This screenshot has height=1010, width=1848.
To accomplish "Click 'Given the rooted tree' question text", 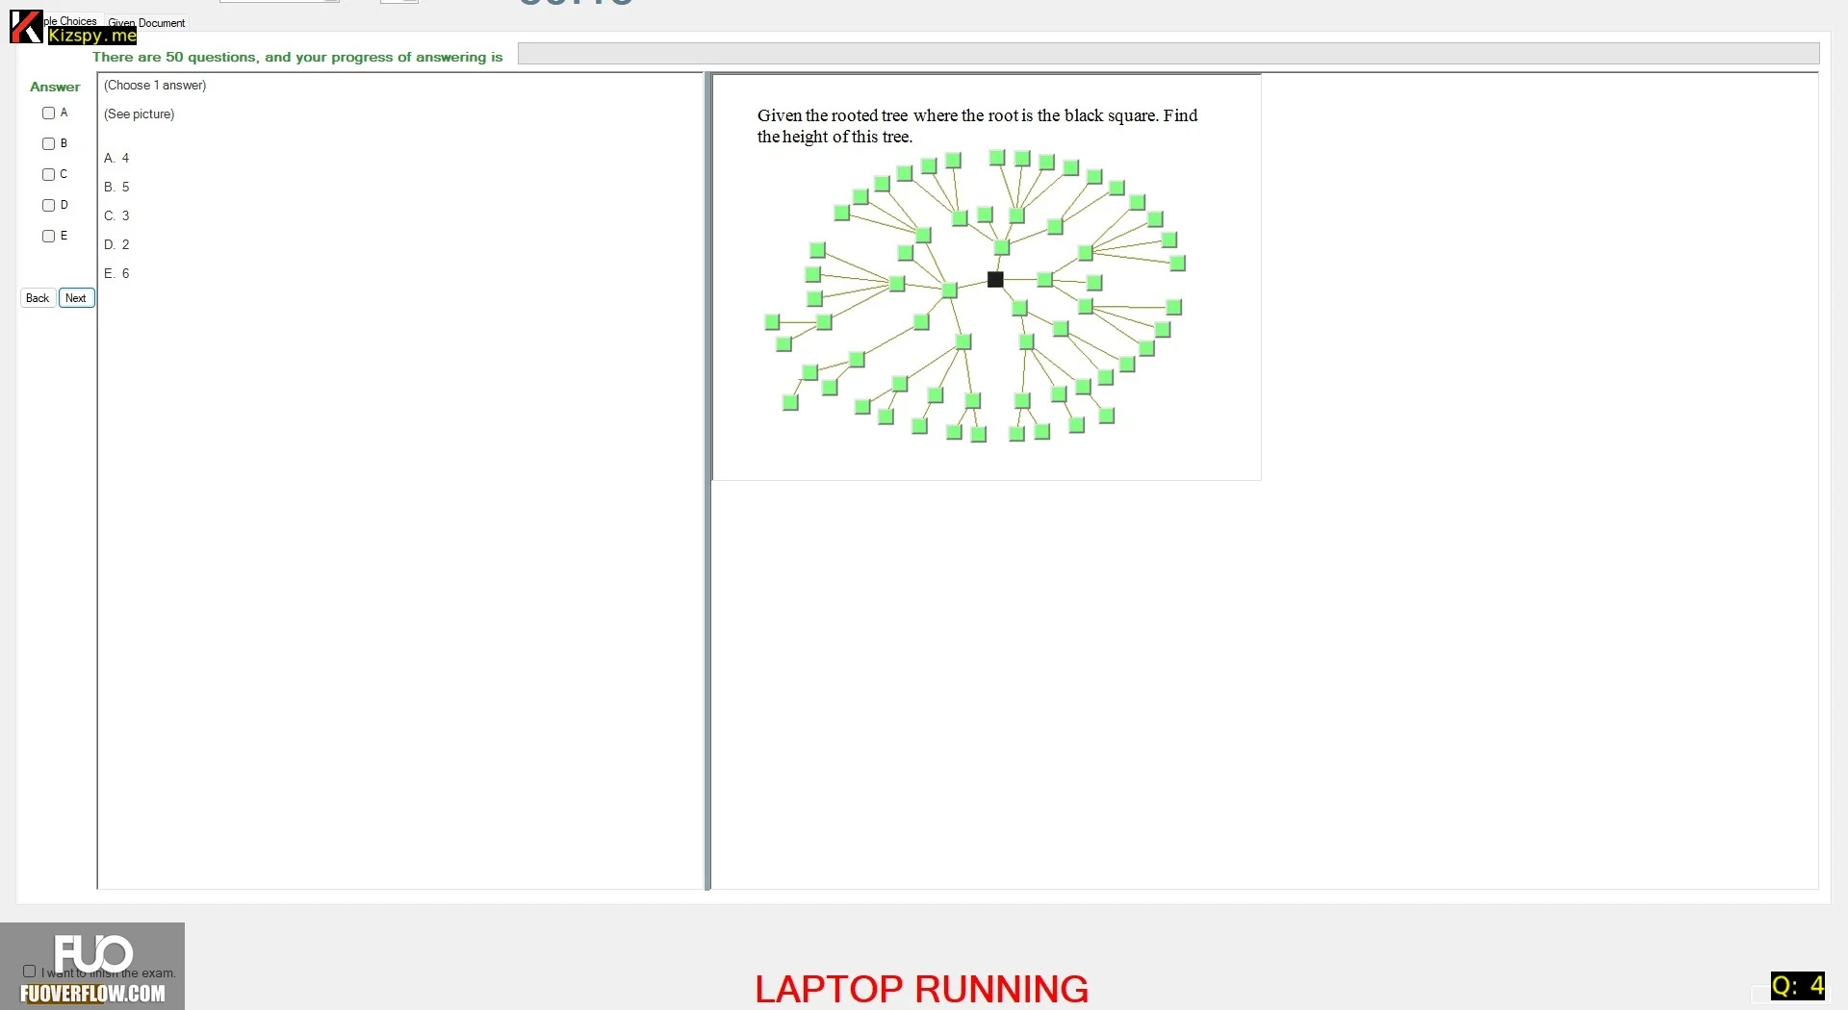I will click(977, 126).
